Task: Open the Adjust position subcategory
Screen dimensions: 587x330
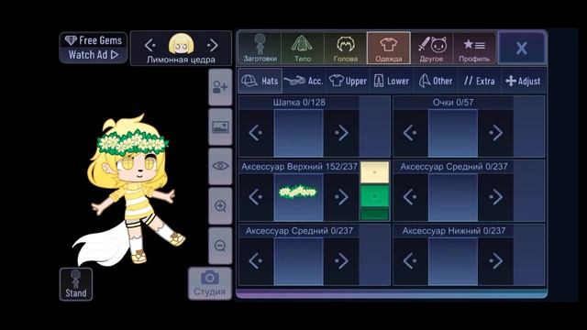Action: (524, 81)
